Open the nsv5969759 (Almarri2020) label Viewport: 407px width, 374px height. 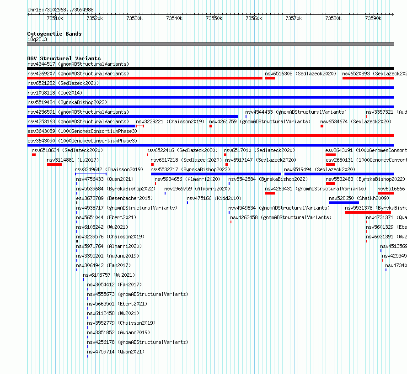[197, 189]
